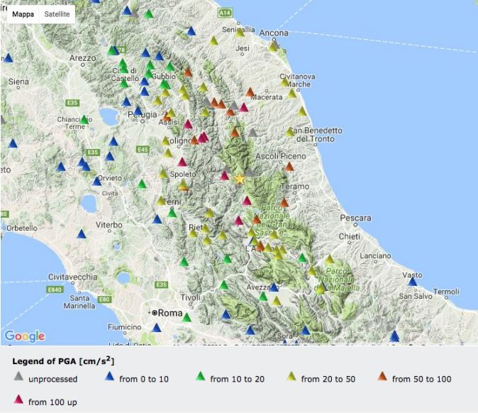This screenshot has width=478, height=413.
Task: Click the blue 'from 0 to 10' legend triangle
Action: click(x=109, y=378)
